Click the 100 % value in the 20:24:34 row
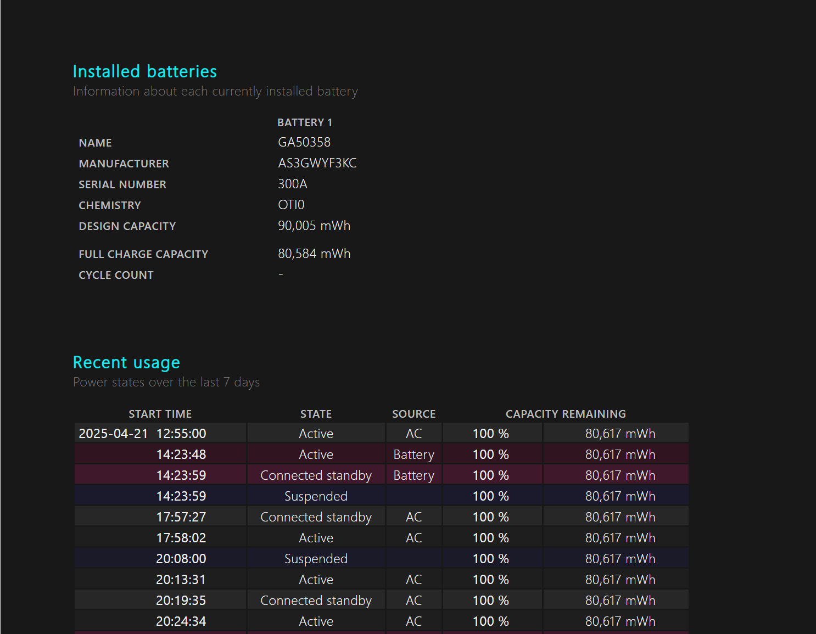The image size is (816, 634). point(491,621)
